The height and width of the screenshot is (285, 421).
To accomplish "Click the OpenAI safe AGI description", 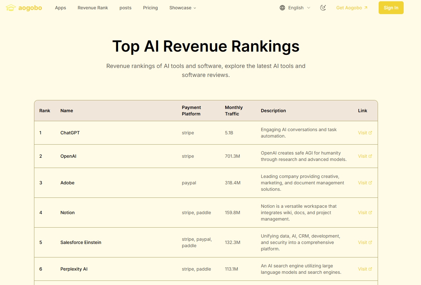I will pos(304,156).
